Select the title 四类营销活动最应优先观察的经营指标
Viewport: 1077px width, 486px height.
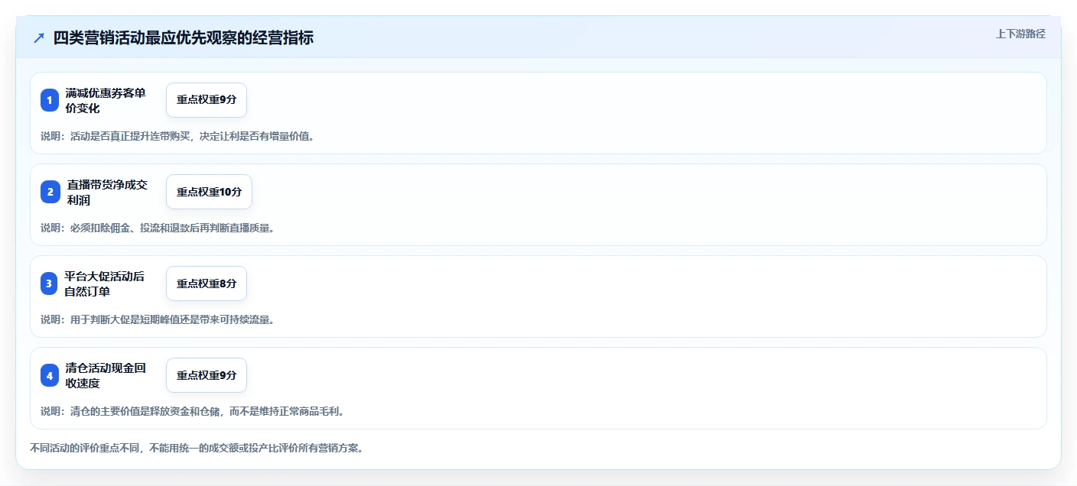click(184, 38)
